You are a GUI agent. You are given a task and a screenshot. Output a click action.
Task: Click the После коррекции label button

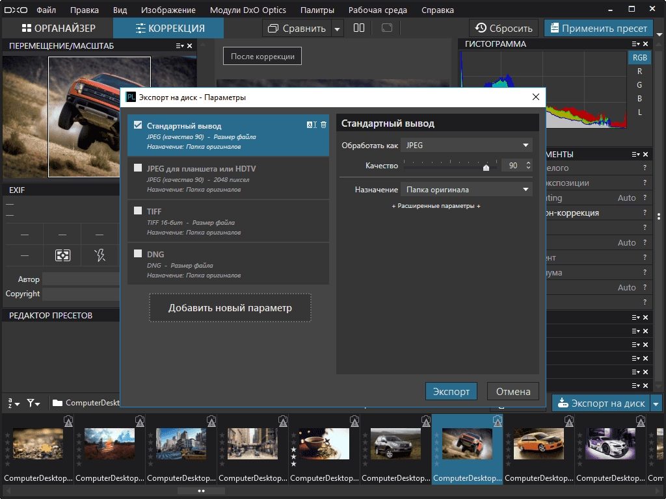coord(263,56)
